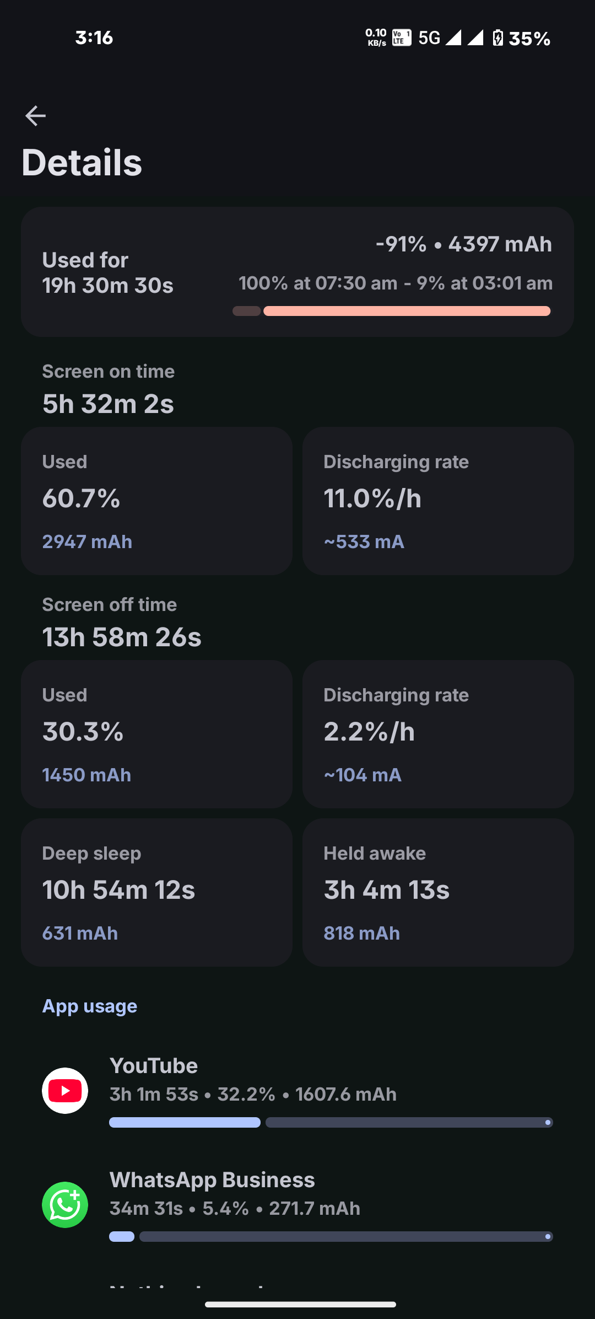The width and height of the screenshot is (595, 1319).
Task: Tap the battery discharge progress bar
Action: [x=391, y=311]
